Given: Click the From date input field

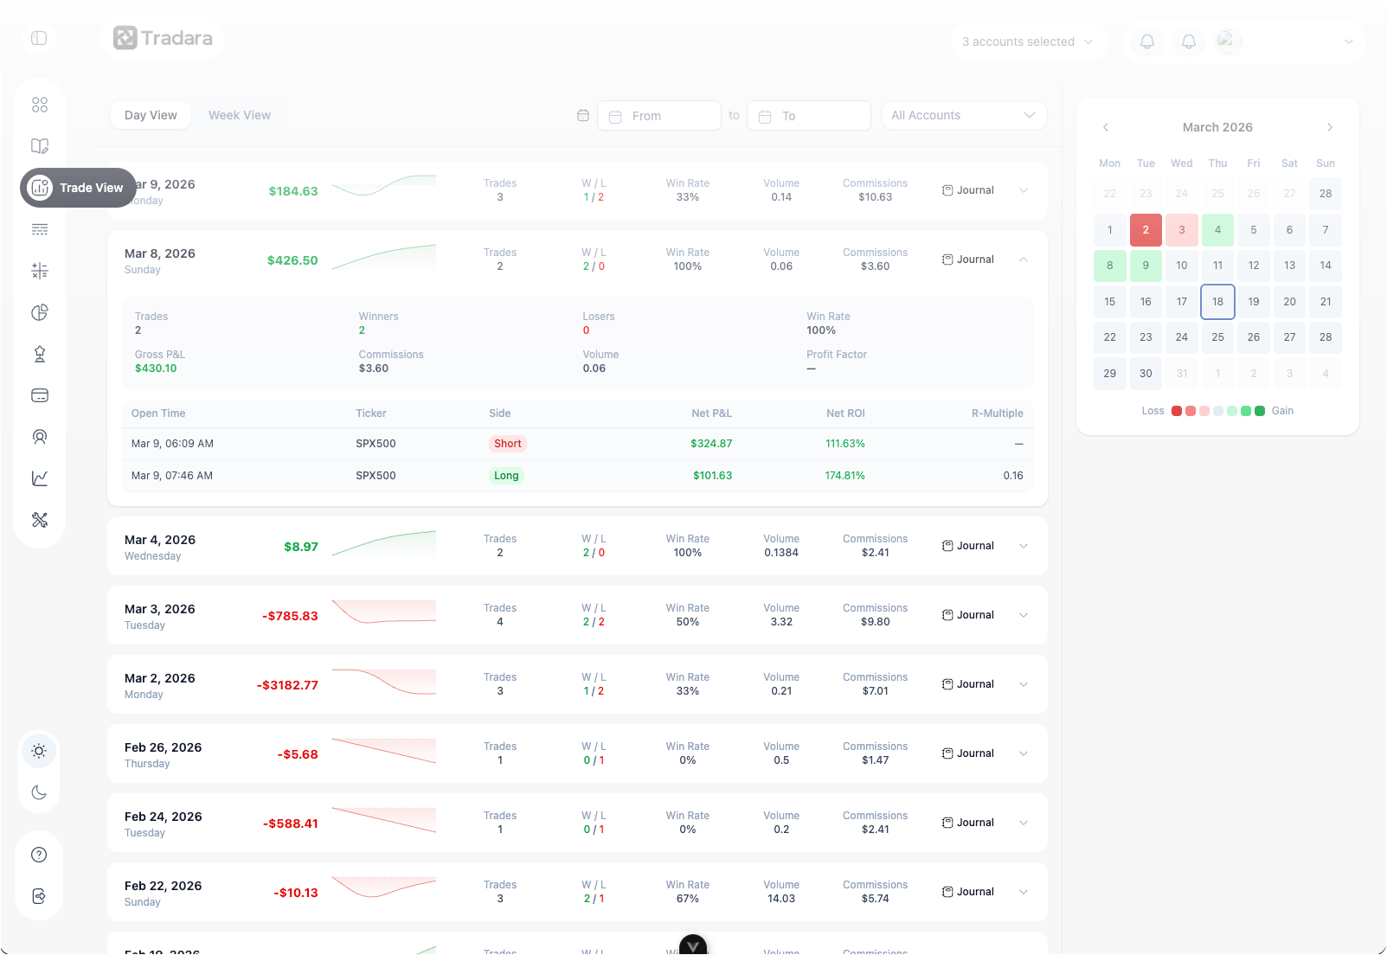Looking at the screenshot, I should tap(659, 116).
